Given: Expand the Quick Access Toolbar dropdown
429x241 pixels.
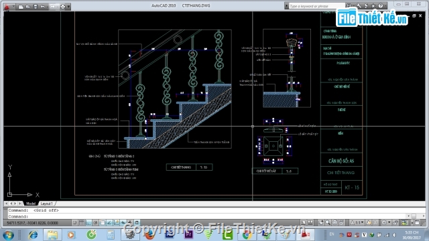Looking at the screenshot, I should point(68,7).
